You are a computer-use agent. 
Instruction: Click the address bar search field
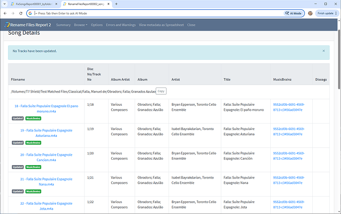click(148, 13)
